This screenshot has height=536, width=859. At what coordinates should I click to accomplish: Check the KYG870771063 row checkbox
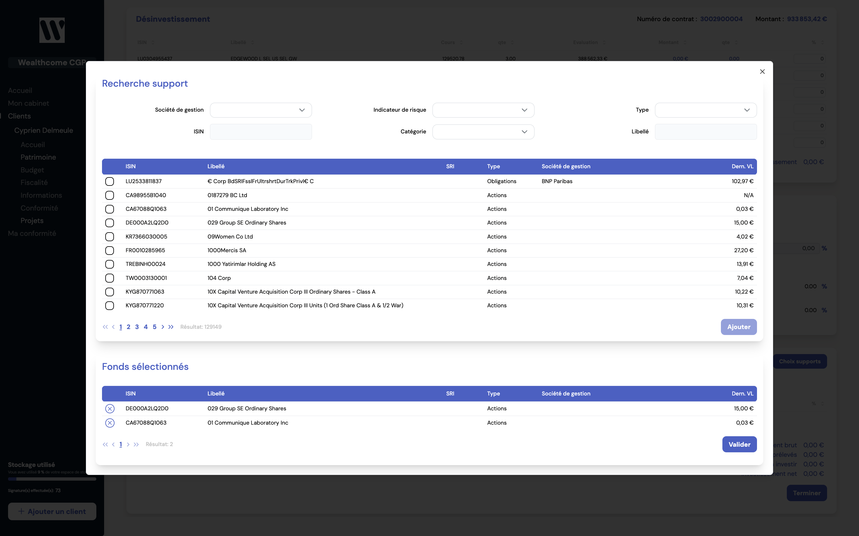click(x=110, y=292)
